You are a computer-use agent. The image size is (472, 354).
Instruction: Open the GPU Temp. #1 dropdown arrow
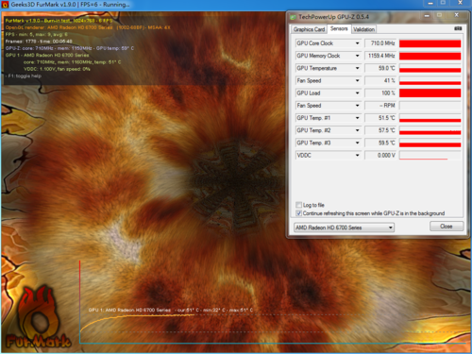[x=357, y=118]
